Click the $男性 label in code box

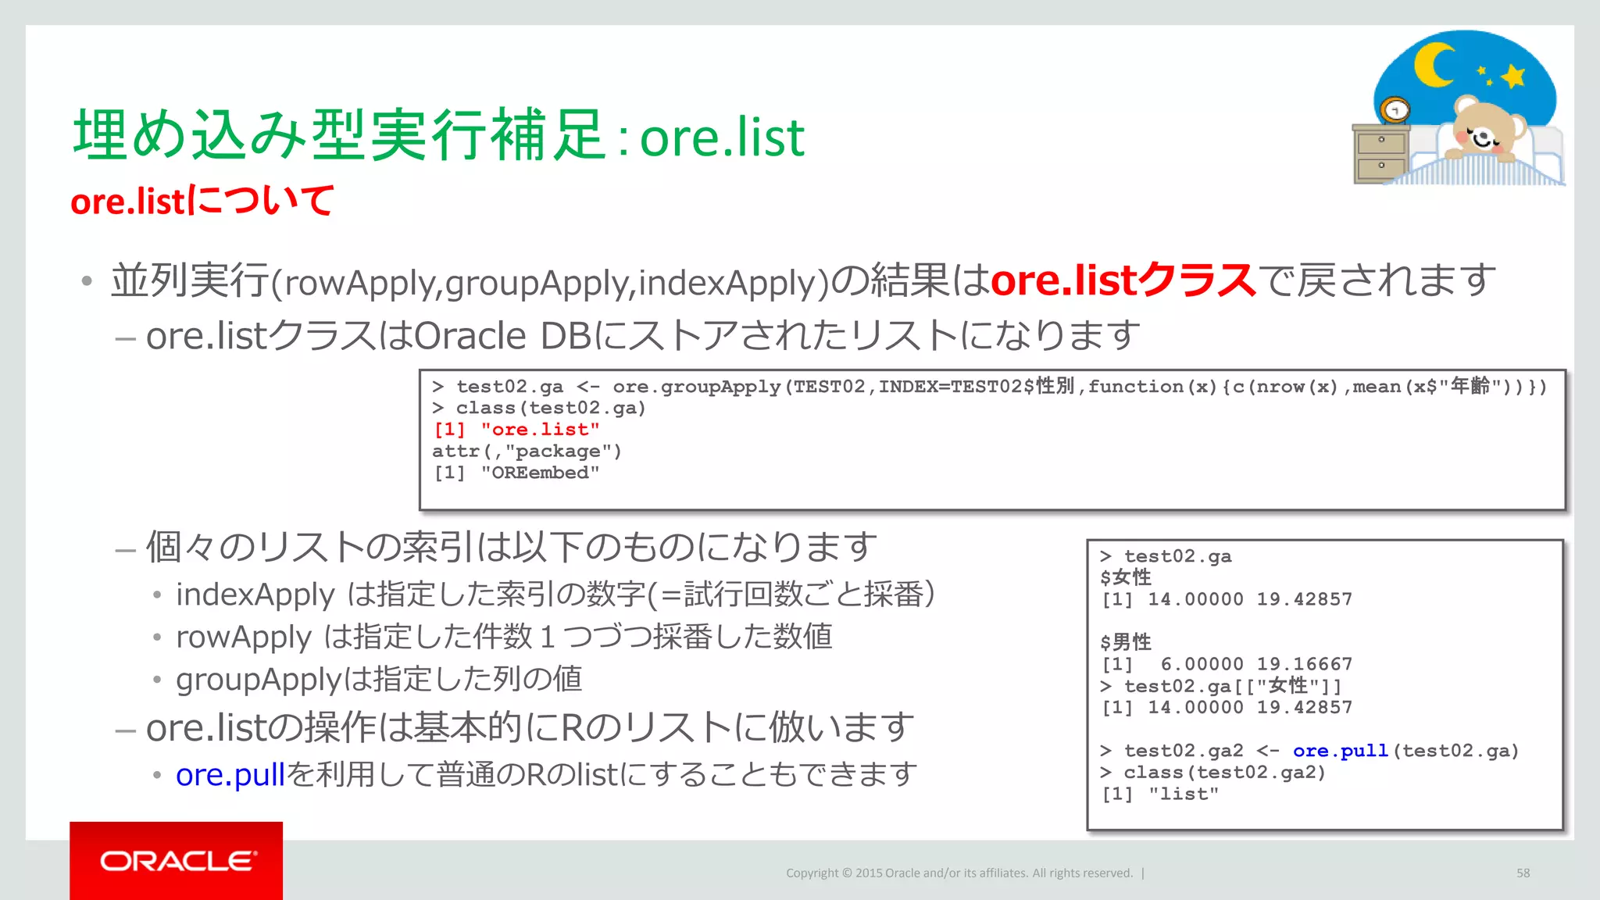click(x=1126, y=642)
